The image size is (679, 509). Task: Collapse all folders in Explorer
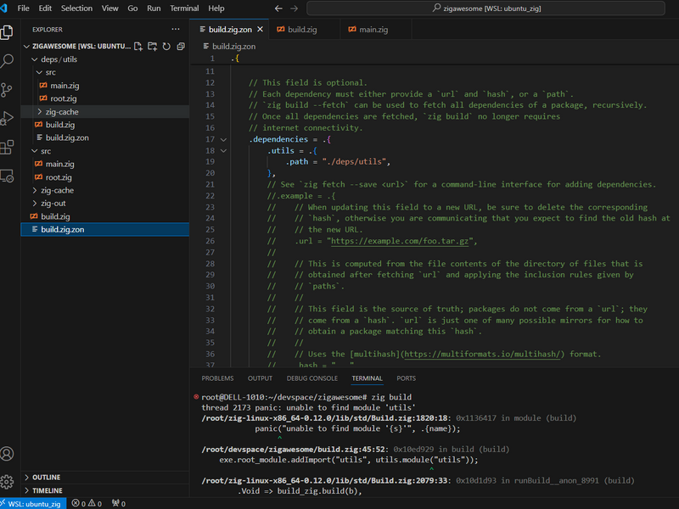click(x=180, y=46)
